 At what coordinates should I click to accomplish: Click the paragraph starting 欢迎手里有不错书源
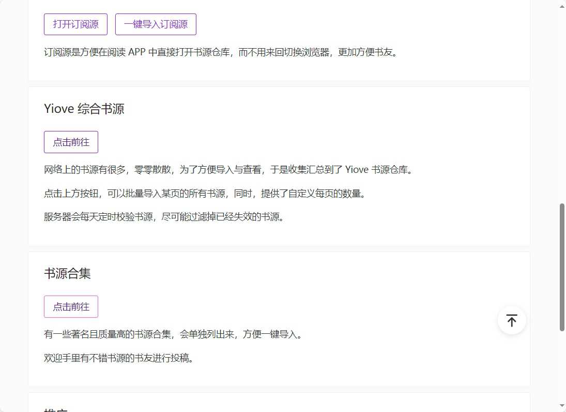[x=120, y=358]
